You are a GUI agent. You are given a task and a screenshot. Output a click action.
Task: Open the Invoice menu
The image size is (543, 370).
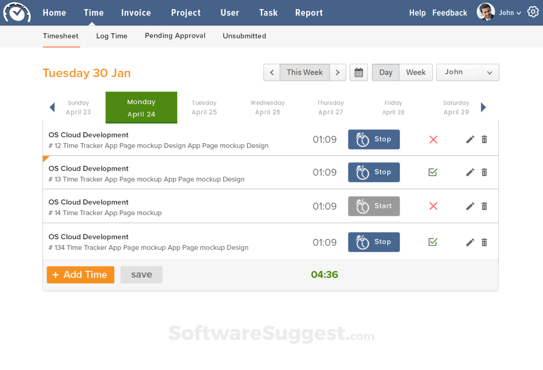point(136,12)
